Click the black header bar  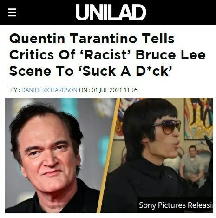(x=108, y=13)
